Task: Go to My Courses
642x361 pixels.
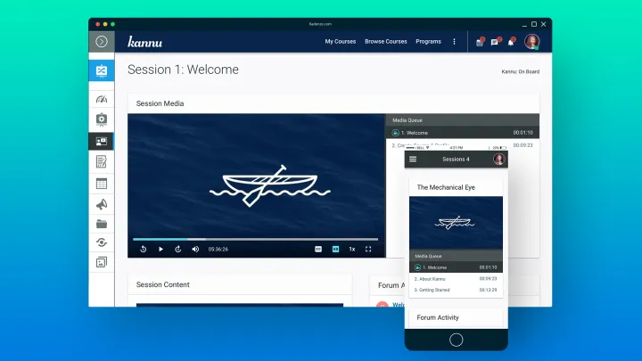Action: pos(340,41)
